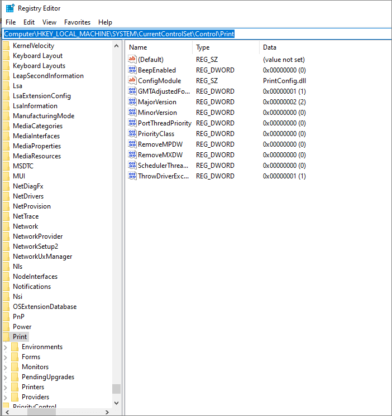Click the Monitors subkey folder icon
Viewport: 392px width, 416px height.
tap(15, 367)
